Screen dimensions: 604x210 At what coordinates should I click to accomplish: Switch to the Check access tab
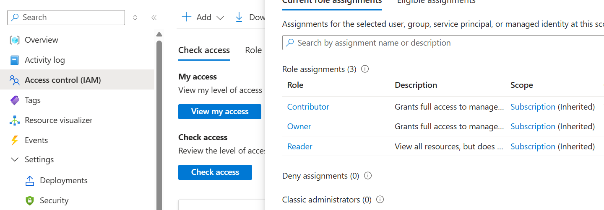[x=204, y=50]
